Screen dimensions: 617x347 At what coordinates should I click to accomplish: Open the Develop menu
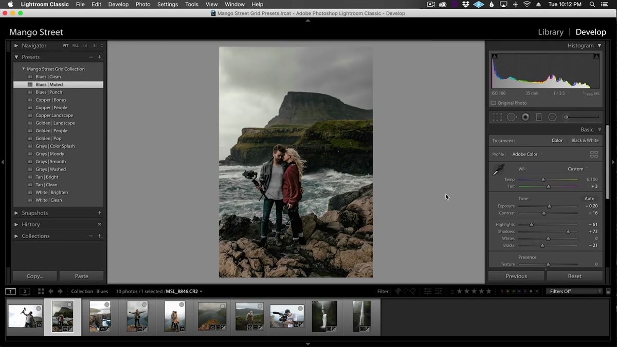pos(118,4)
